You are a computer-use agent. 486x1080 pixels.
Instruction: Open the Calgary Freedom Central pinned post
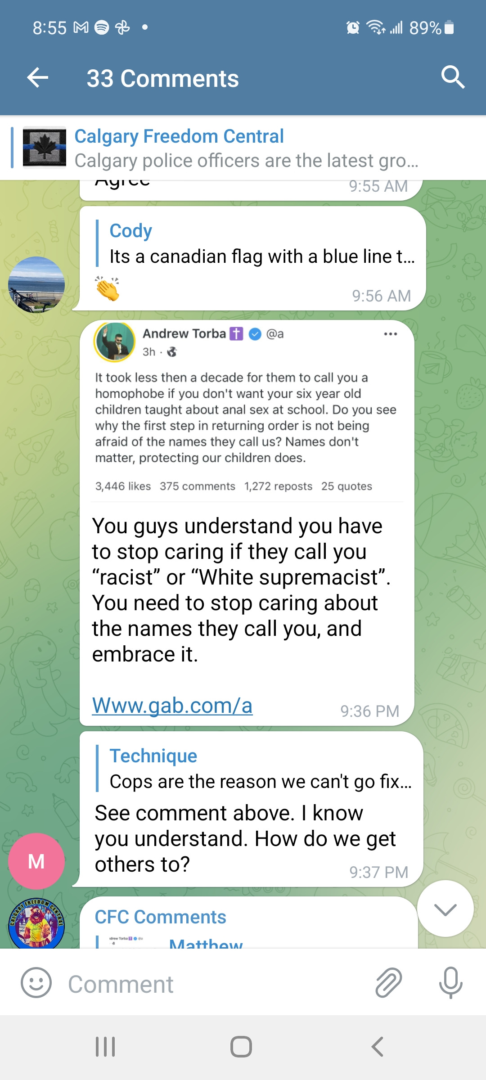coord(243,148)
